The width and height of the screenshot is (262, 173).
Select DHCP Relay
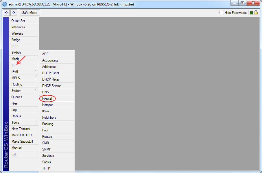[57, 79]
